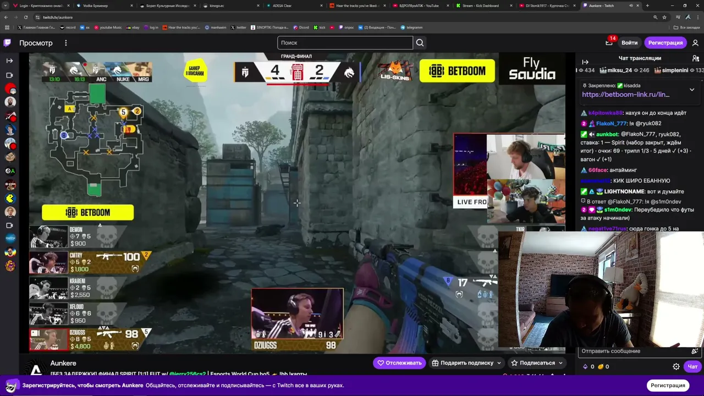Open the manhaeim bookmark

click(216, 28)
